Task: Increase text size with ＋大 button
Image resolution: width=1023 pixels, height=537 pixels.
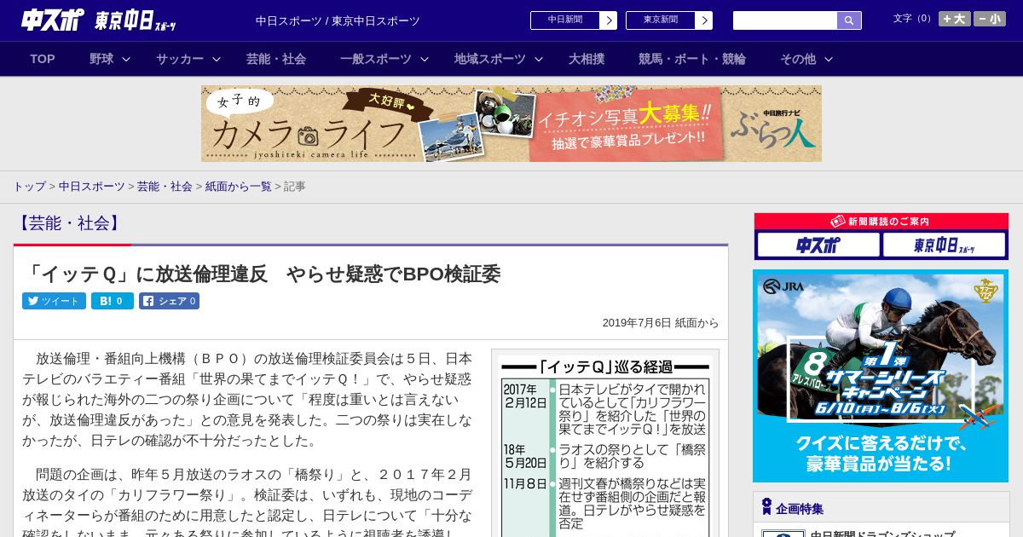Action: pyautogui.click(x=955, y=19)
